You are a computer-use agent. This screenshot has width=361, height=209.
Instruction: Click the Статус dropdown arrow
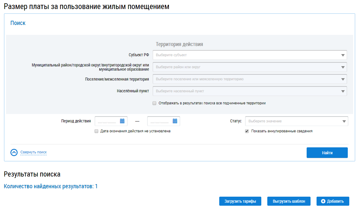point(344,121)
